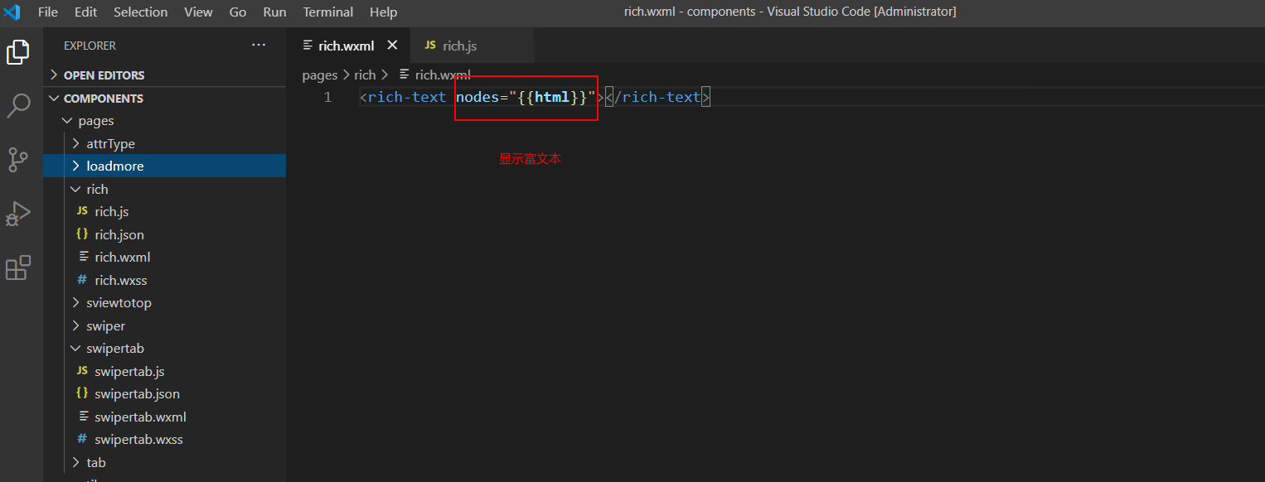Open the Extensions view
1265x482 pixels.
pos(18,268)
